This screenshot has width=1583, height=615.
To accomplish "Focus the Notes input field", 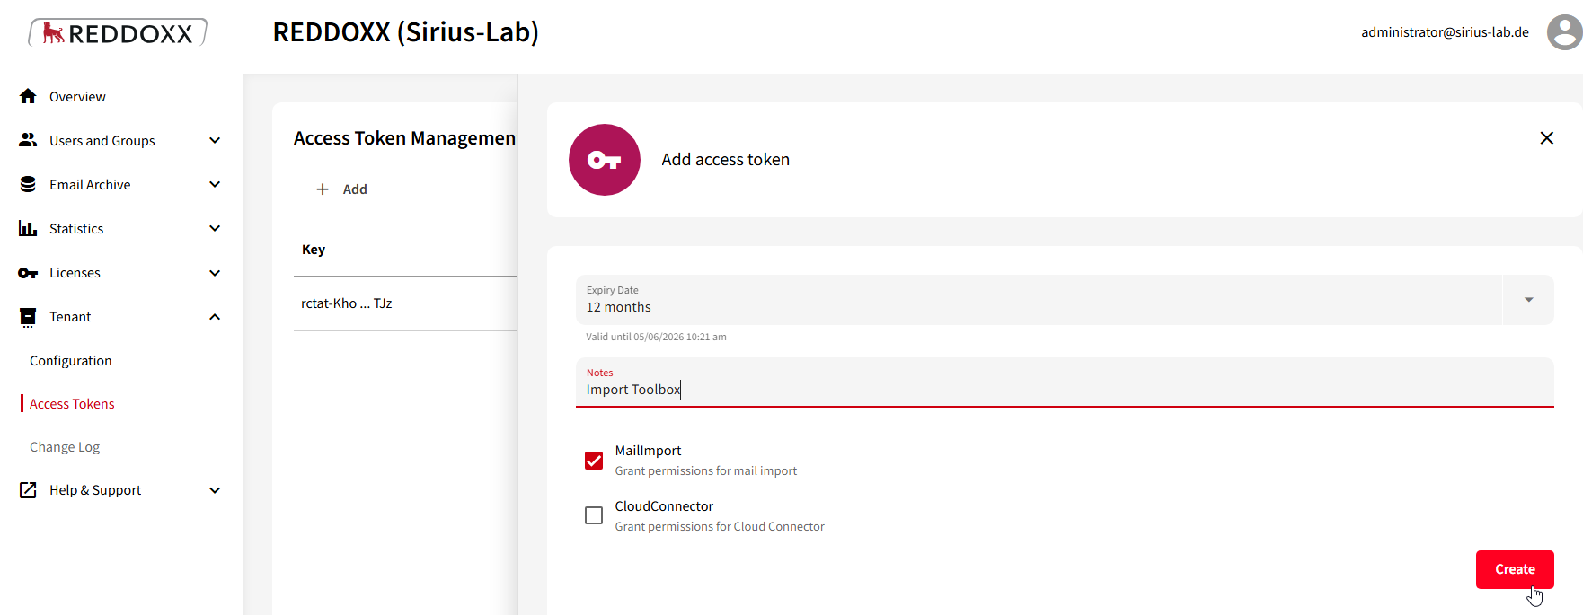I will click(x=1065, y=382).
